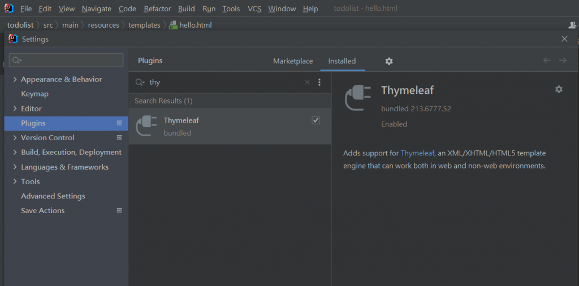
Task: Open the Tools menu
Action: pyautogui.click(x=231, y=8)
